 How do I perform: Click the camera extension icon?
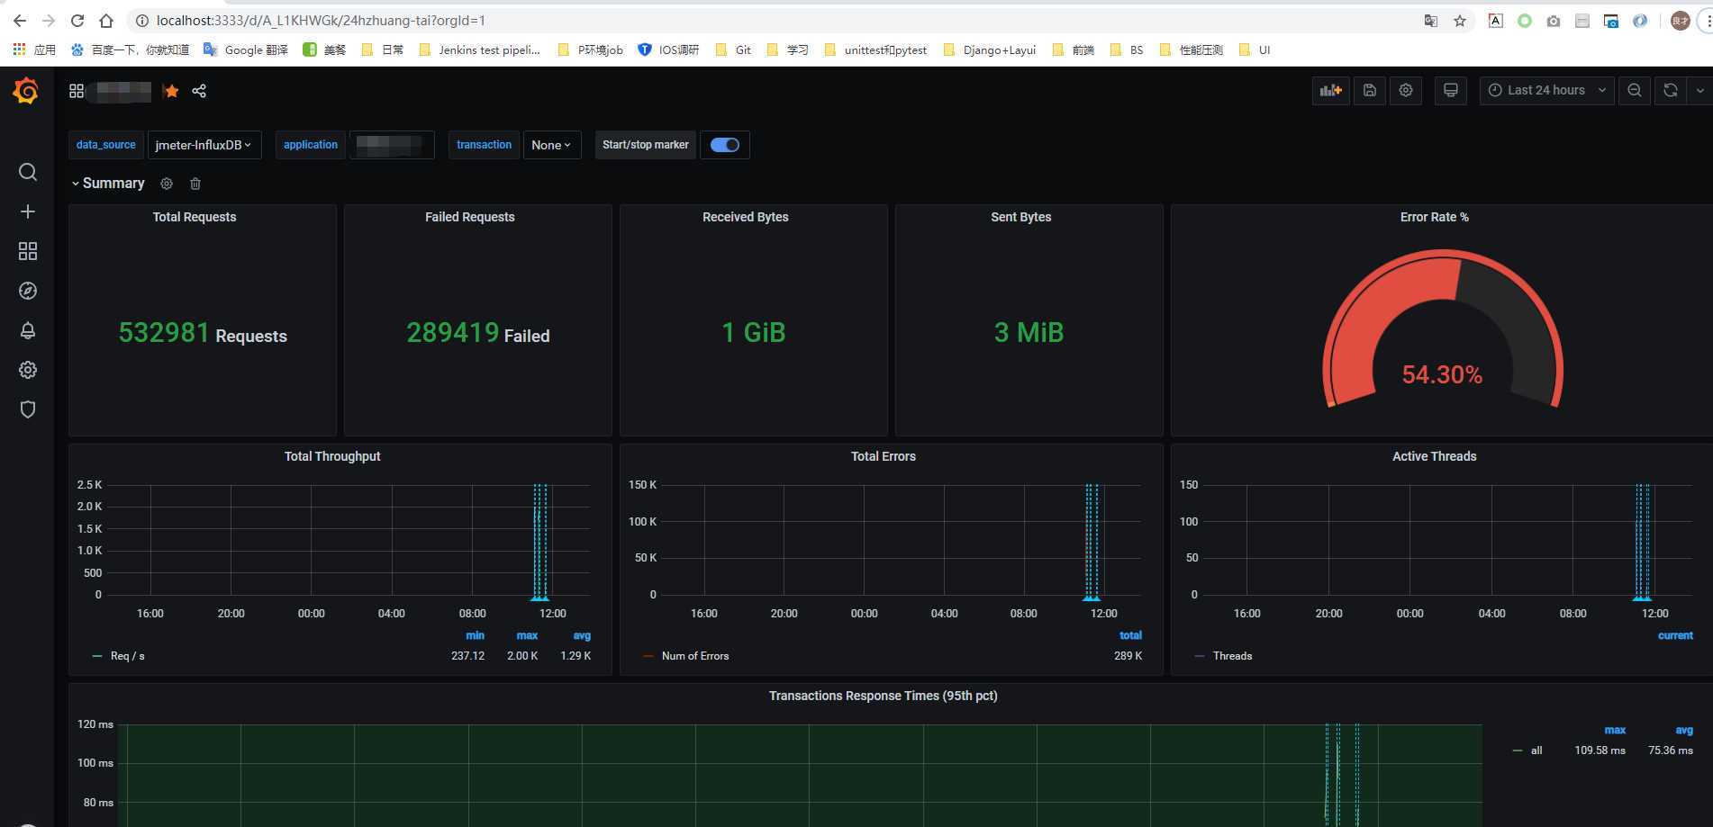click(x=1554, y=21)
